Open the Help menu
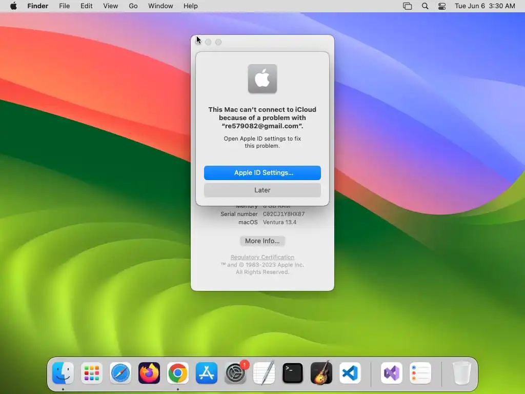Viewport: 525px width, 394px height. tap(191, 6)
